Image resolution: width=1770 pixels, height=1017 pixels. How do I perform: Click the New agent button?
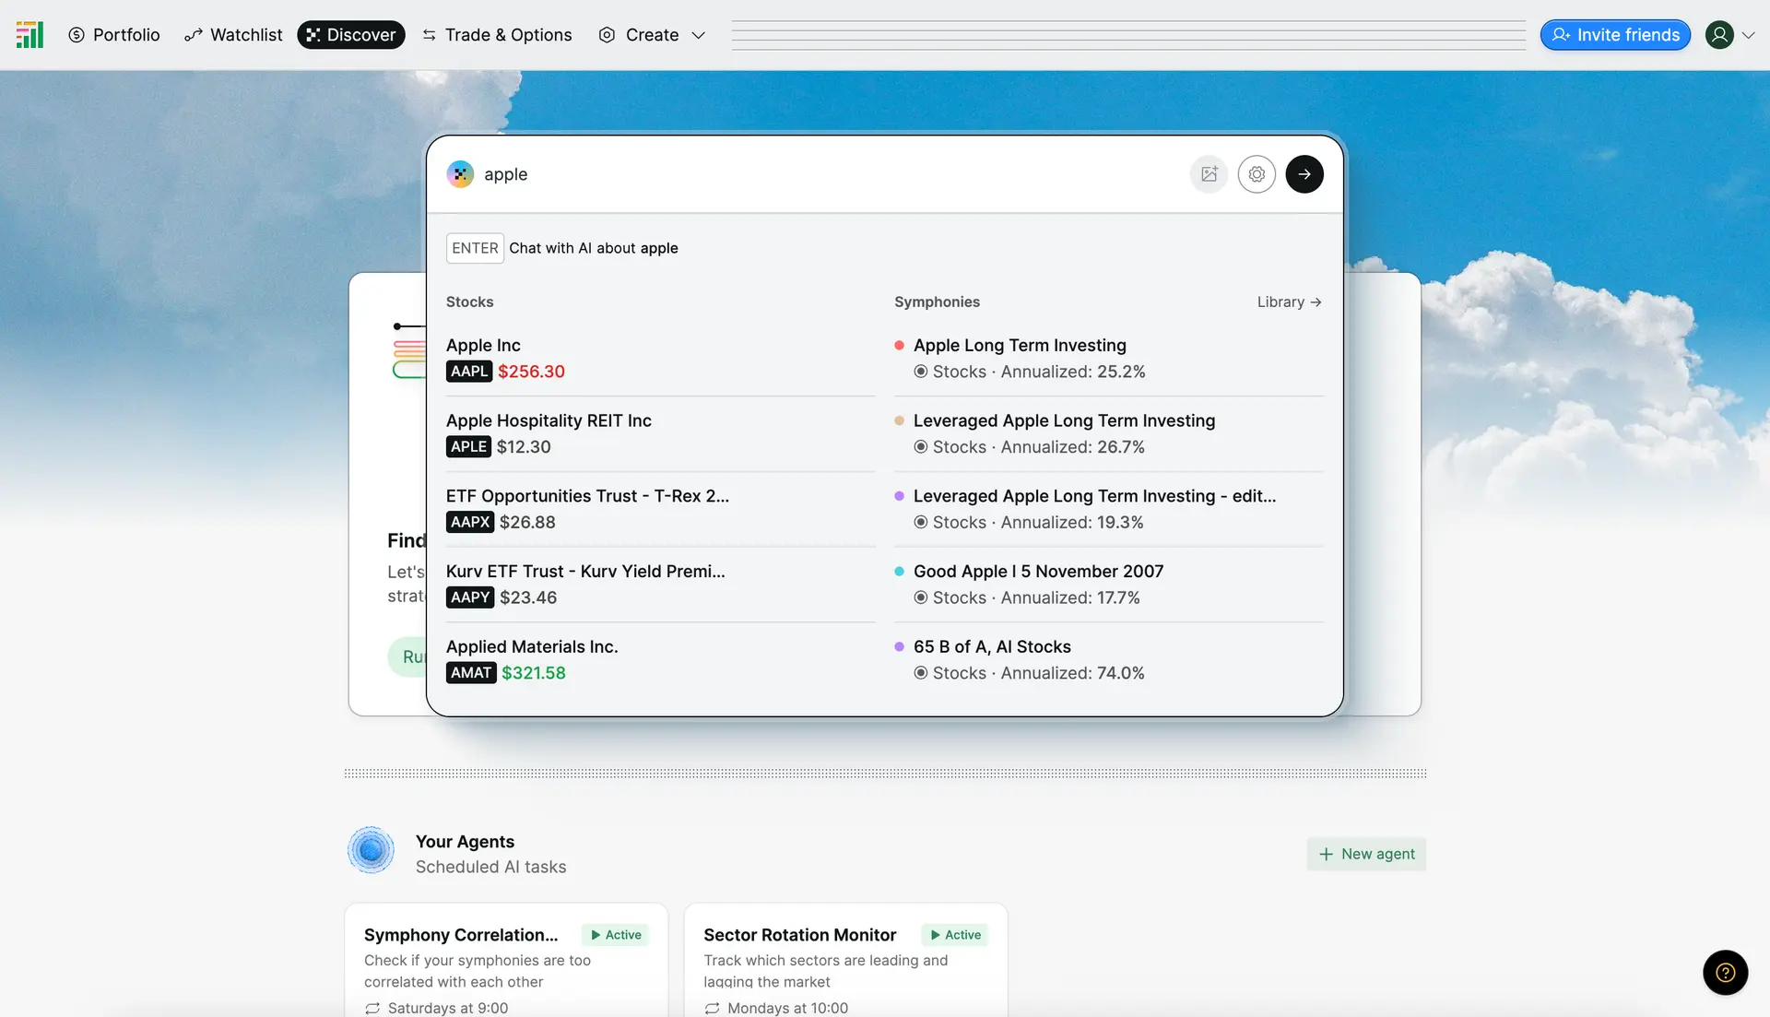coord(1366,854)
